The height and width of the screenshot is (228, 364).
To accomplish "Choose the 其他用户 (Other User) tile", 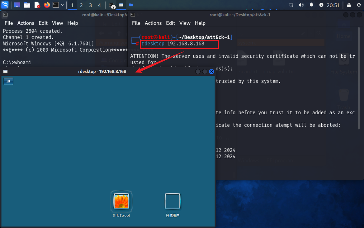I will pos(172,201).
